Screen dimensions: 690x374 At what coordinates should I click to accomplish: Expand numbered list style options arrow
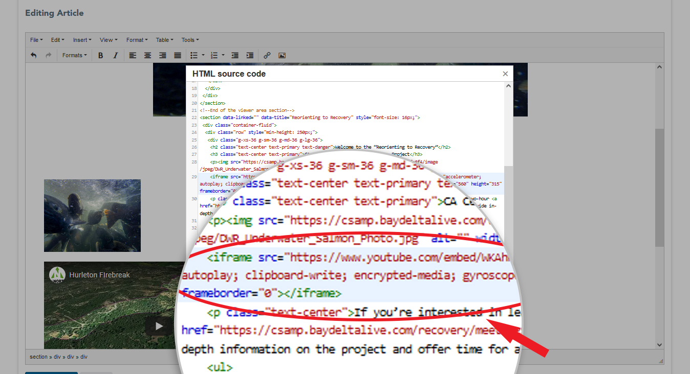224,55
